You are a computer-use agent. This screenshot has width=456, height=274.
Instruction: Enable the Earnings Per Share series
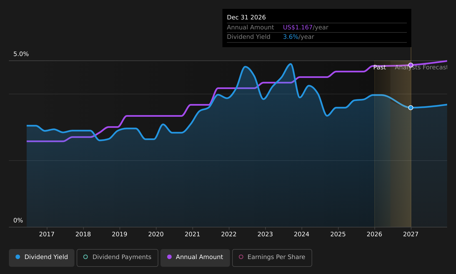(x=272, y=258)
